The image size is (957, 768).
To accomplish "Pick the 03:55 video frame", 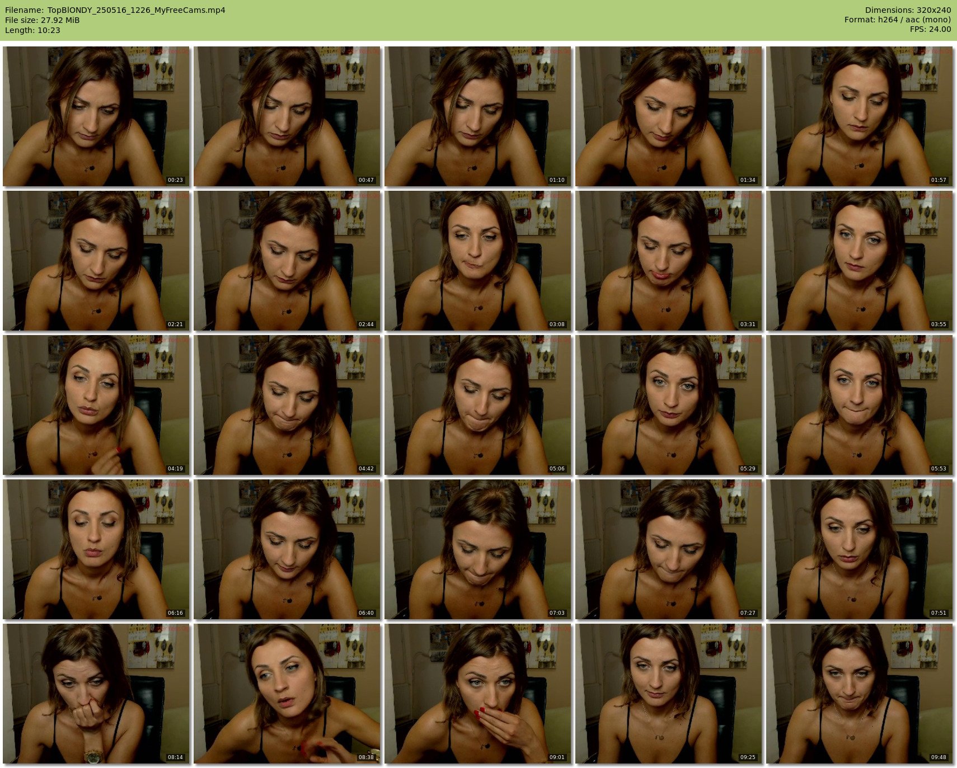I will (860, 261).
